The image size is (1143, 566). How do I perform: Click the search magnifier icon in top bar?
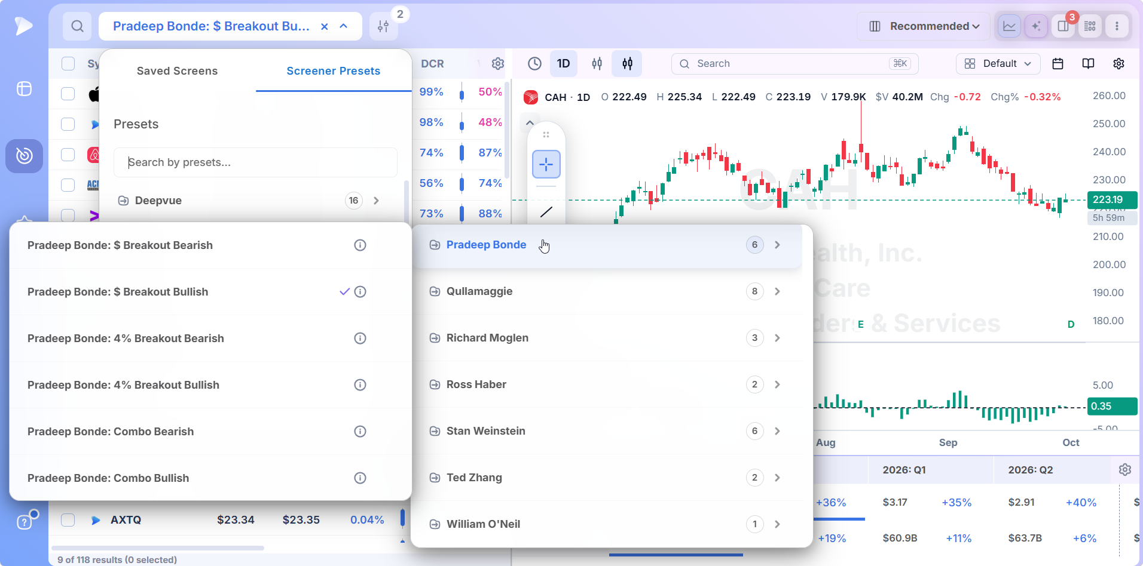[77, 26]
